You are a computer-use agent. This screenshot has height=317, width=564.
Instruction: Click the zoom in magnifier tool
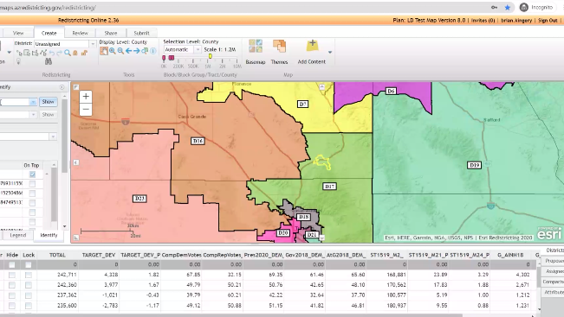point(113,51)
